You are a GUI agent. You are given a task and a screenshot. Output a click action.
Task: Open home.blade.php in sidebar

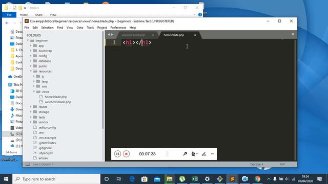pos(56,97)
